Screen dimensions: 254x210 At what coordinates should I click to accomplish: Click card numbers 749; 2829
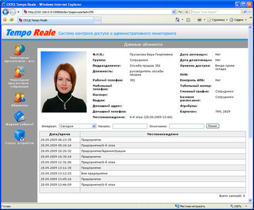tap(223, 112)
